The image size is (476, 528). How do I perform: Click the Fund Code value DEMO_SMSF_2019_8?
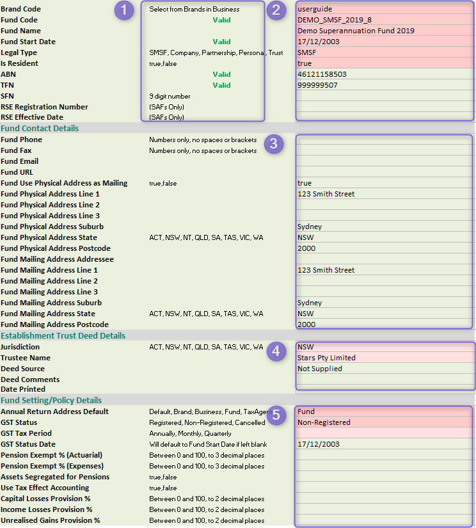coord(385,20)
